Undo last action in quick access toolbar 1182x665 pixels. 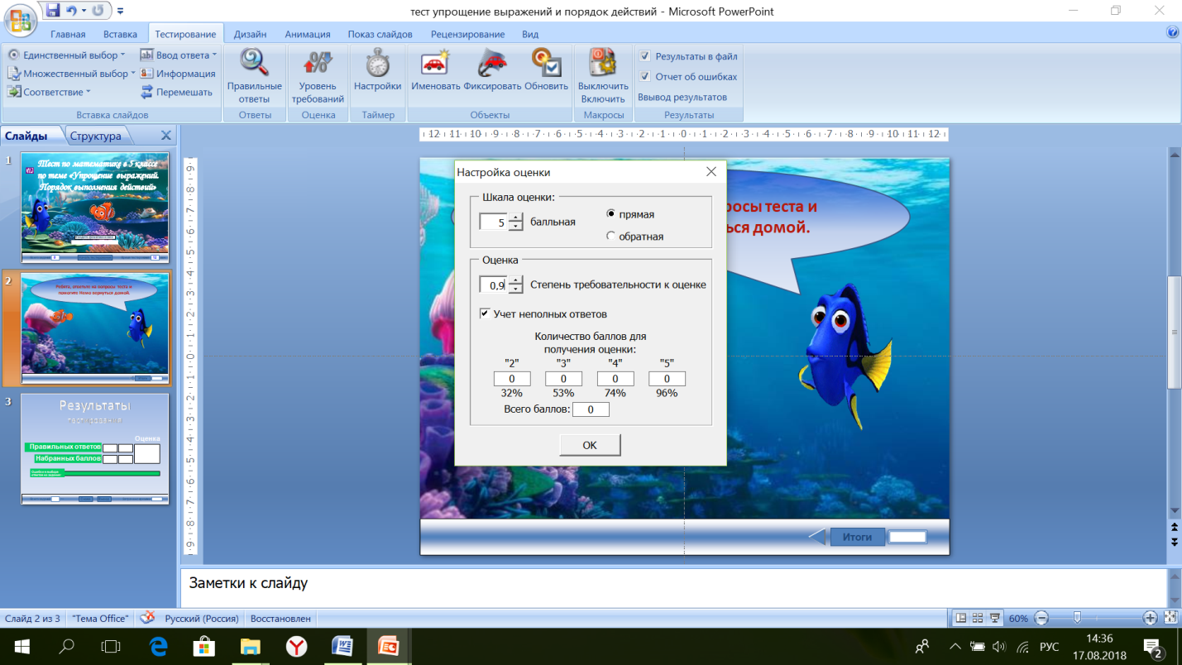point(73,11)
